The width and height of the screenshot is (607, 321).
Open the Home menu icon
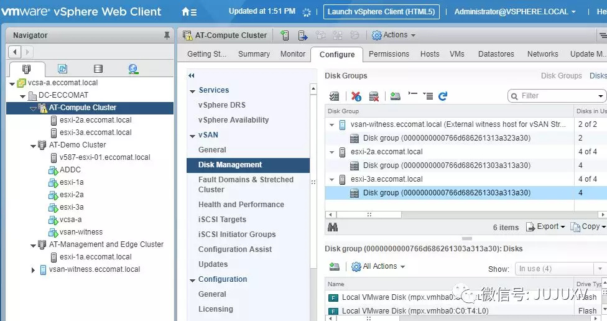pyautogui.click(x=189, y=12)
